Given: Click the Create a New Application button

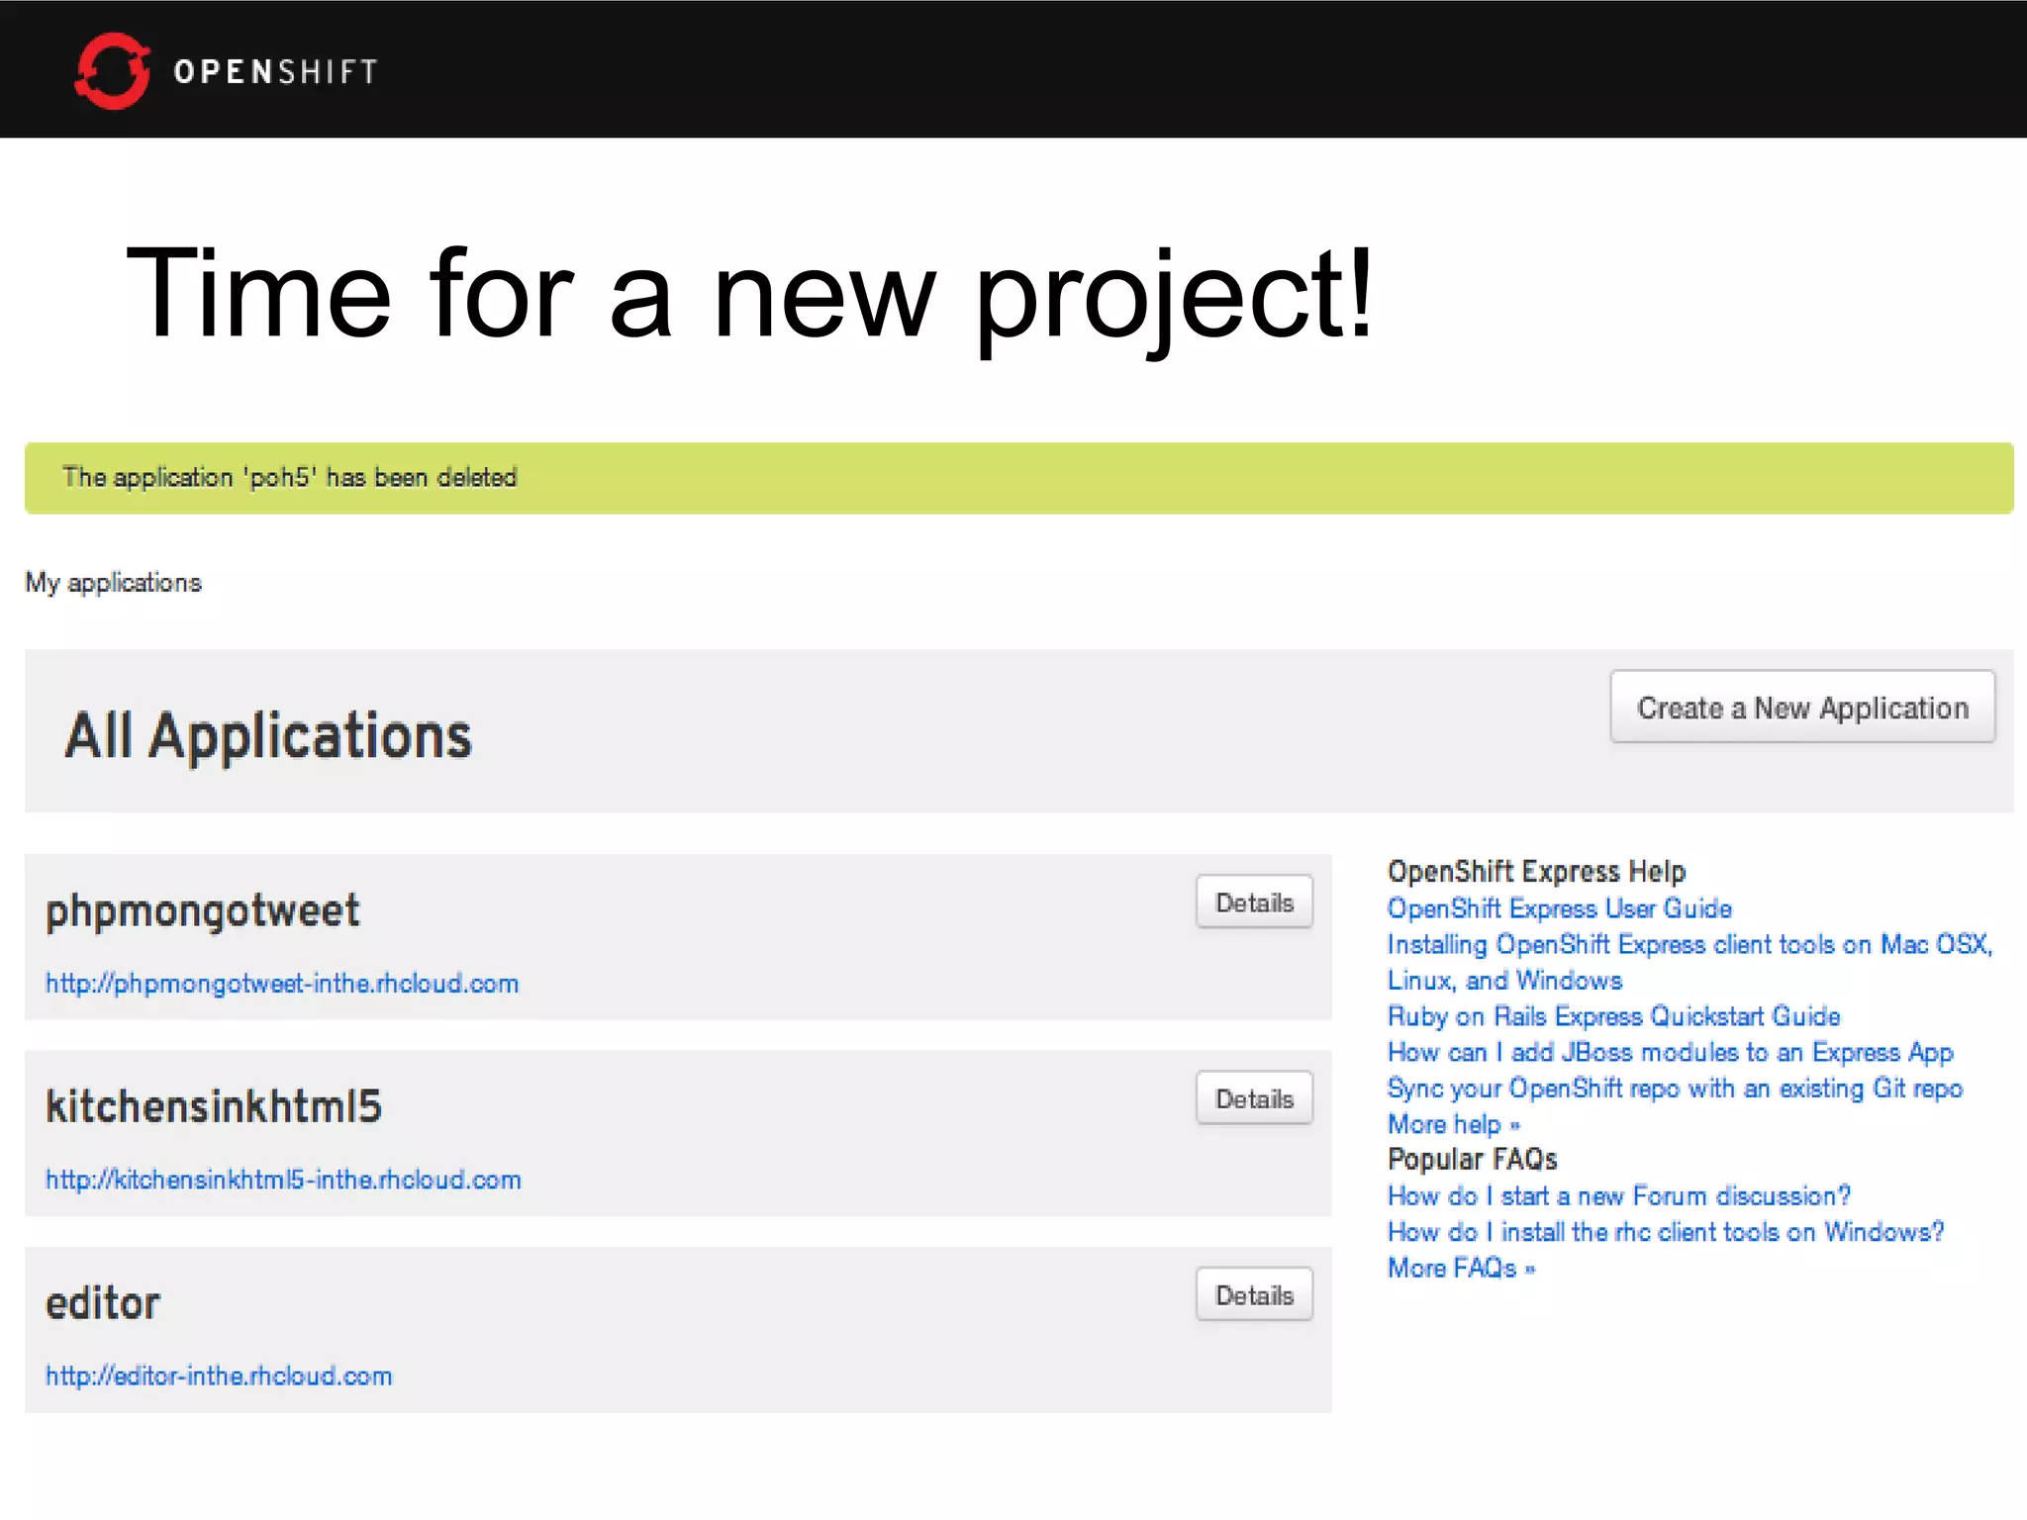Looking at the screenshot, I should click(x=1802, y=707).
